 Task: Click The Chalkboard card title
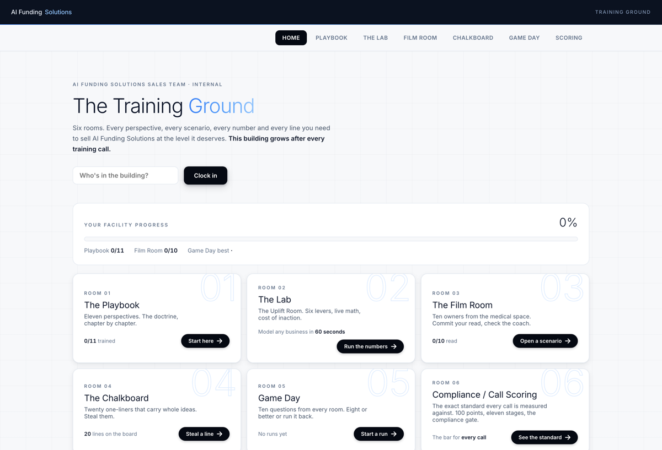pyautogui.click(x=116, y=398)
